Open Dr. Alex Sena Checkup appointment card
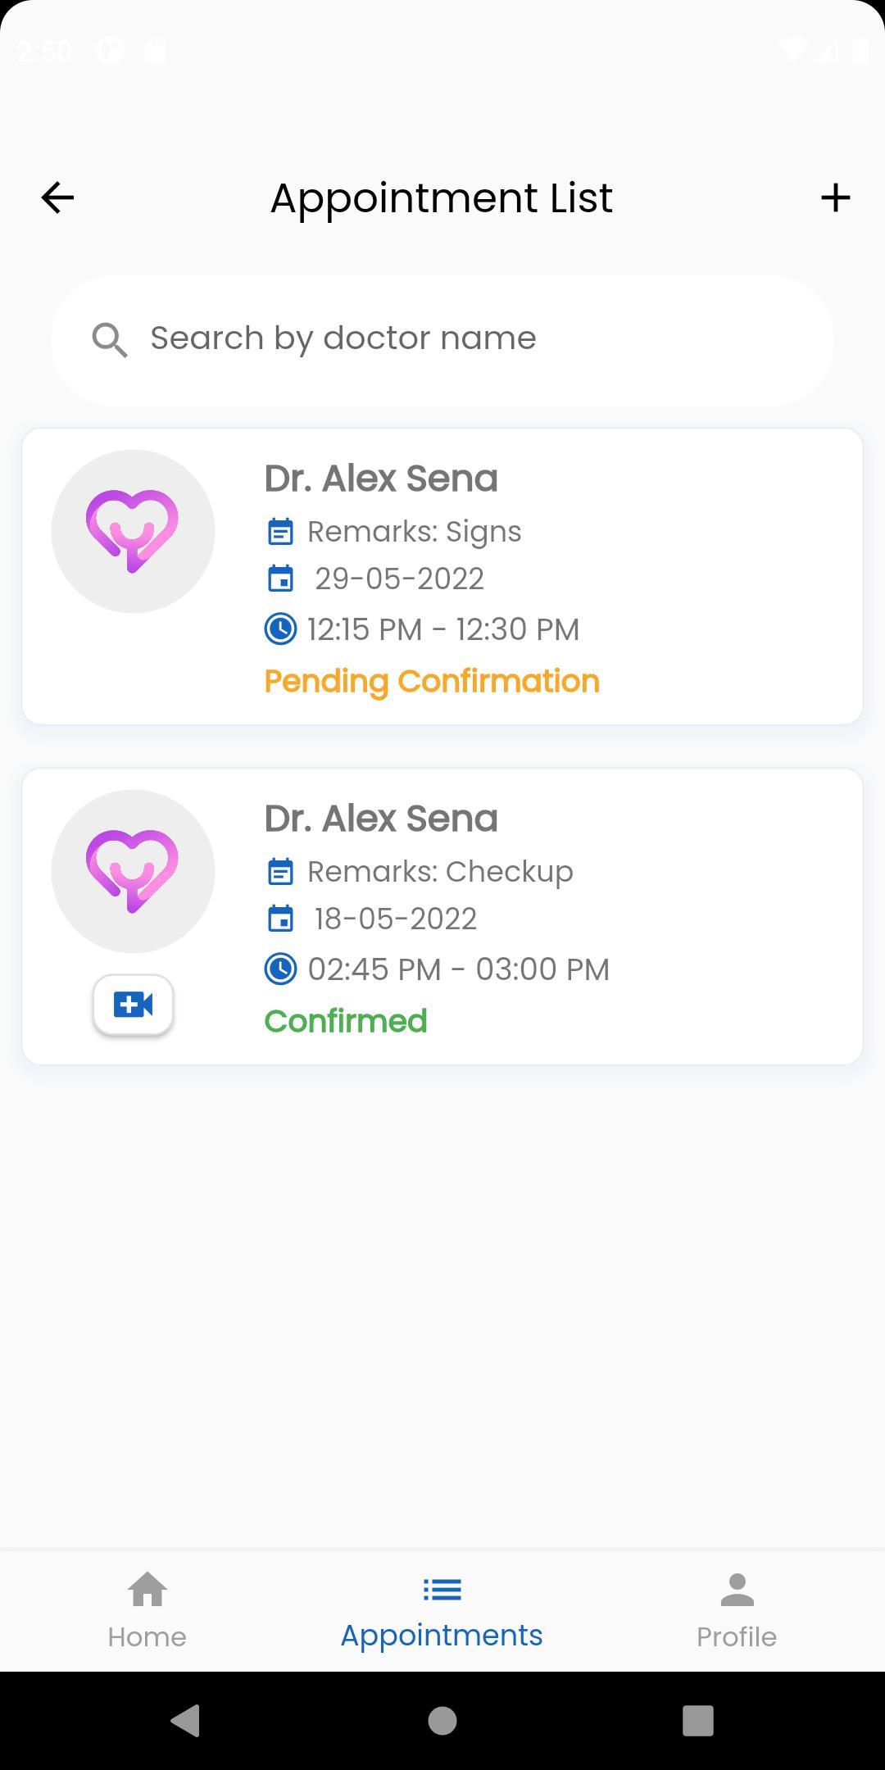885x1770 pixels. (x=442, y=916)
